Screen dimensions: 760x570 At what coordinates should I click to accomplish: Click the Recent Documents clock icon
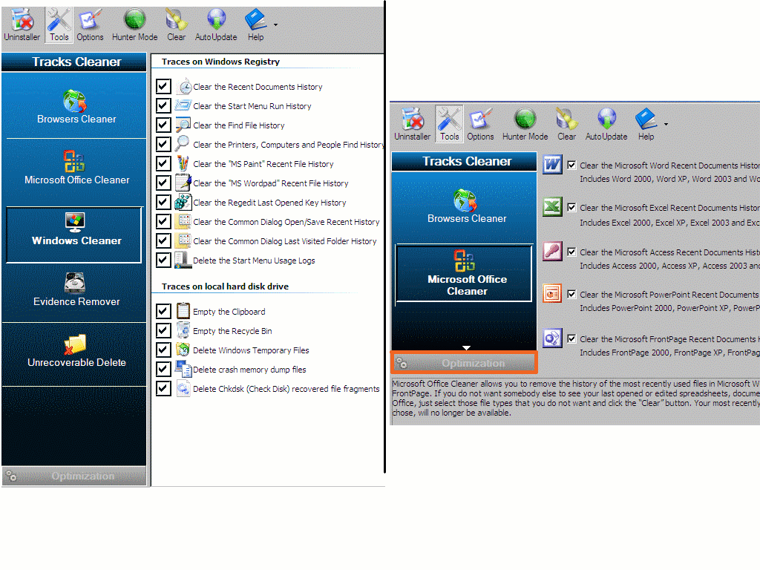pos(184,86)
